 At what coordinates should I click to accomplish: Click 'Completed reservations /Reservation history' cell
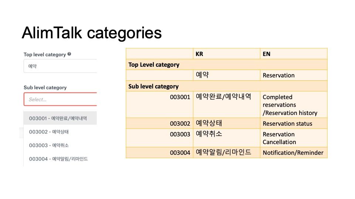[x=294, y=104]
